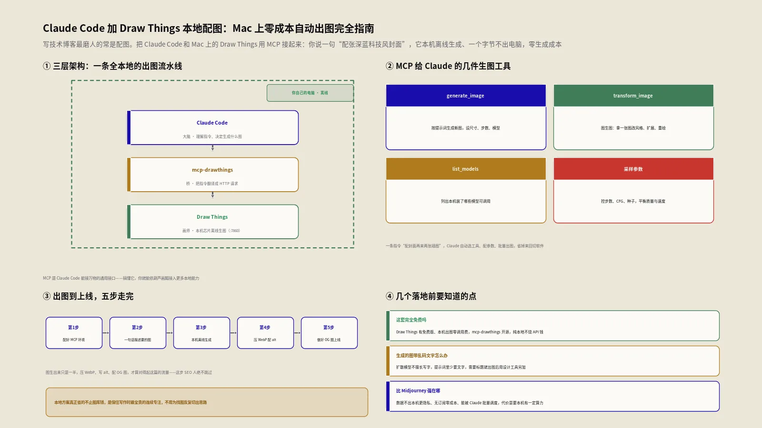Select the 第3步 本机离线生成 step
The image size is (762, 428).
pos(201,333)
